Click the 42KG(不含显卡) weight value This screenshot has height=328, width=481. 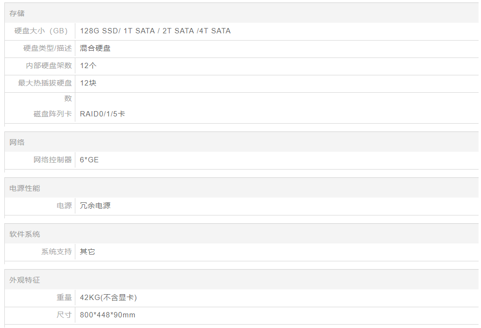pyautogui.click(x=108, y=298)
